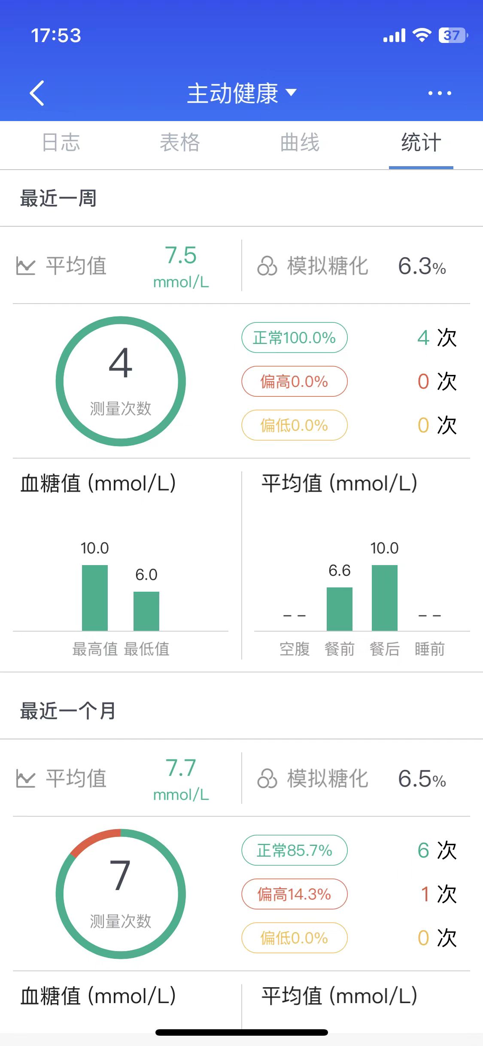The width and height of the screenshot is (483, 1046).
Task: Tap the 最低值 bar showing 6.0
Action: tap(146, 611)
